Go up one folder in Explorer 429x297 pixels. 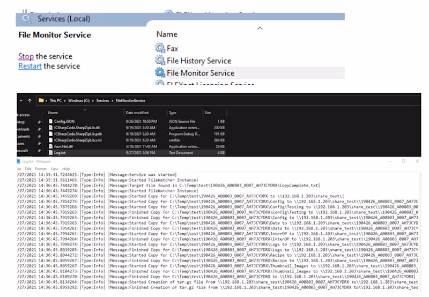click(x=29, y=101)
